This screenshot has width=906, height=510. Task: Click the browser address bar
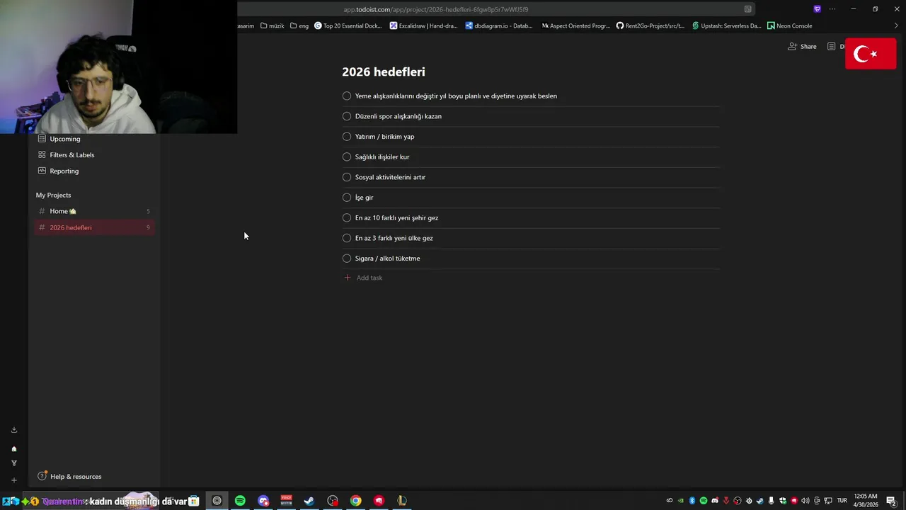click(495, 9)
